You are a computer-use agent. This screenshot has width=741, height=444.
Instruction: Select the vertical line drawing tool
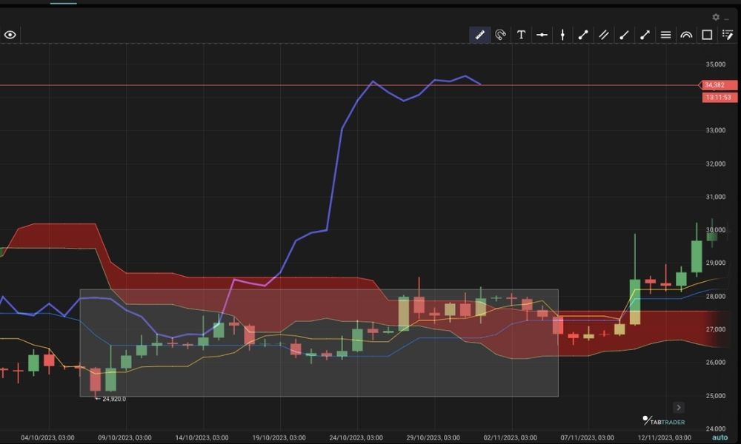coord(563,35)
